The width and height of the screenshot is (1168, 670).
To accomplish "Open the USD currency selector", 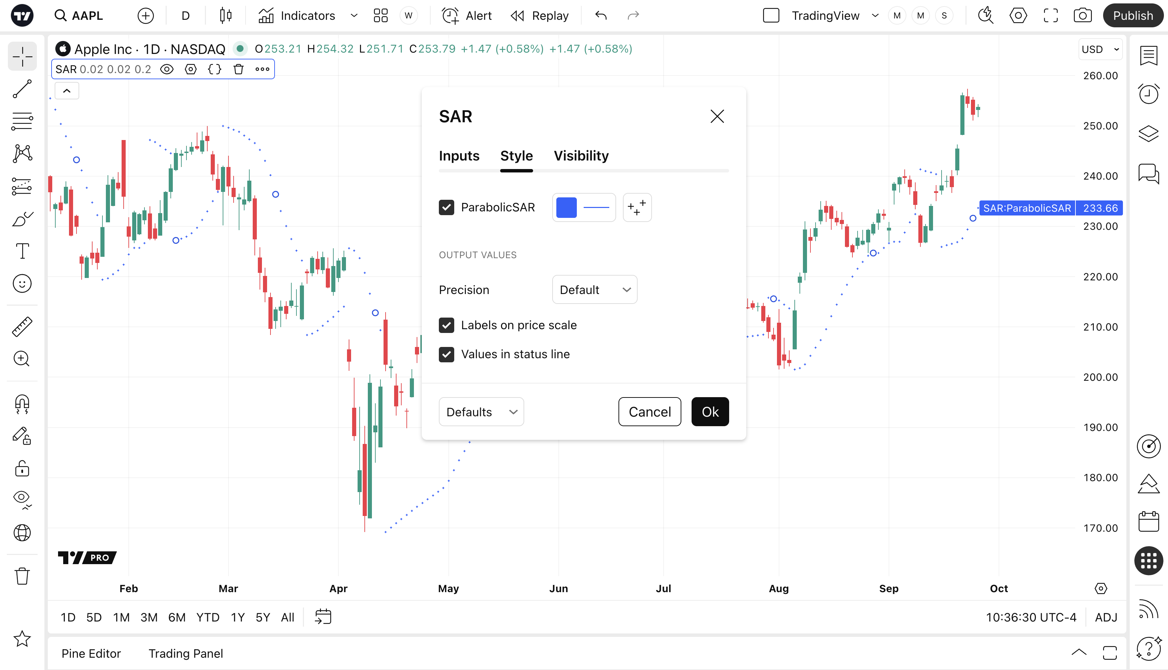I will click(1100, 49).
